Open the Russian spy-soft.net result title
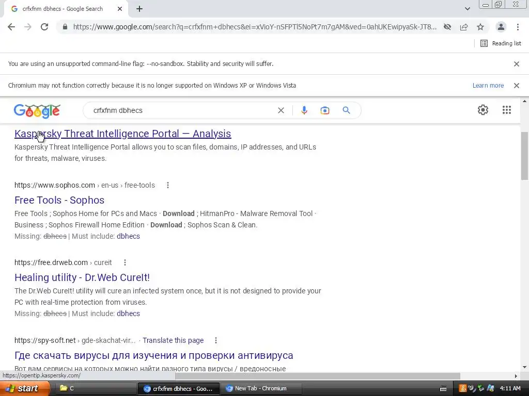The image size is (529, 396). tap(154, 356)
